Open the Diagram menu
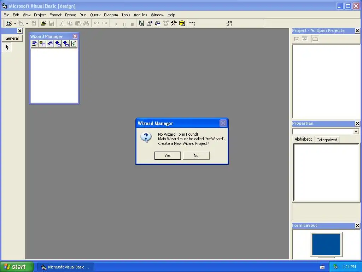The image size is (362, 272). tap(111, 15)
